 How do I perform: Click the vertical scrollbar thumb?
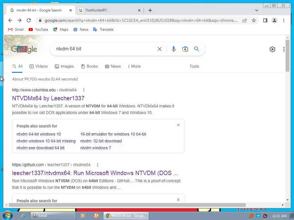[x=287, y=56]
